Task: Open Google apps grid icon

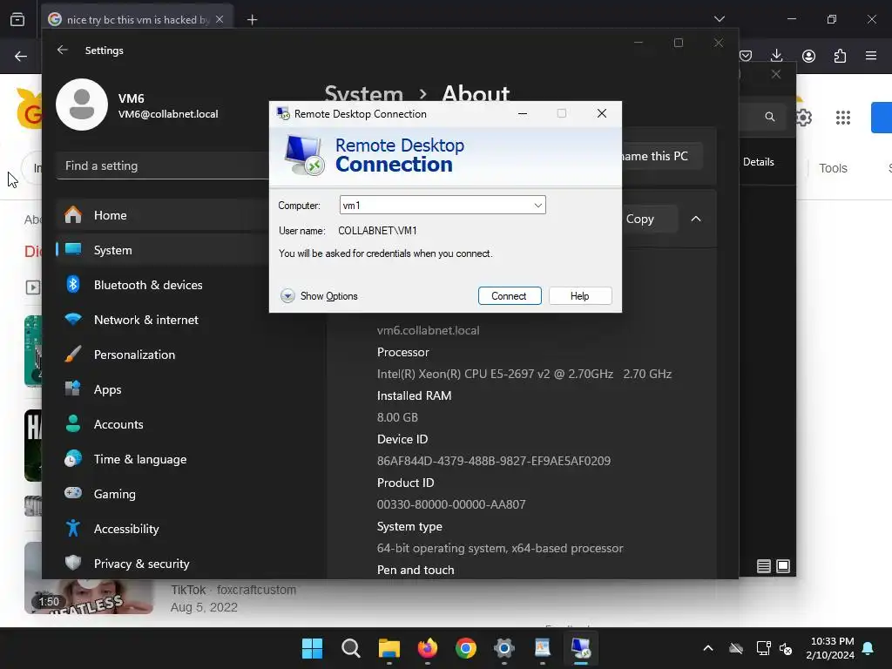Action: coord(843,118)
